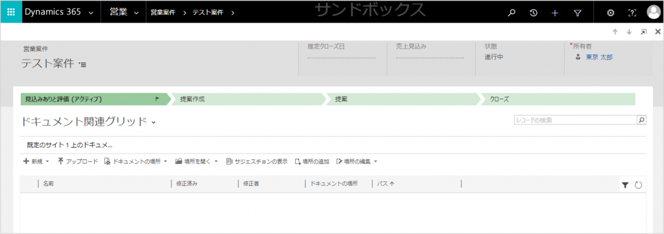Click the 推定クローズ日 field
The height and width of the screenshot is (234, 664).
pyautogui.click(x=341, y=57)
